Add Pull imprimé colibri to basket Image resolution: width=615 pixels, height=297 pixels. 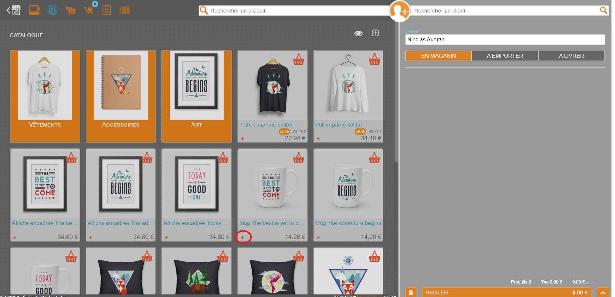374,59
